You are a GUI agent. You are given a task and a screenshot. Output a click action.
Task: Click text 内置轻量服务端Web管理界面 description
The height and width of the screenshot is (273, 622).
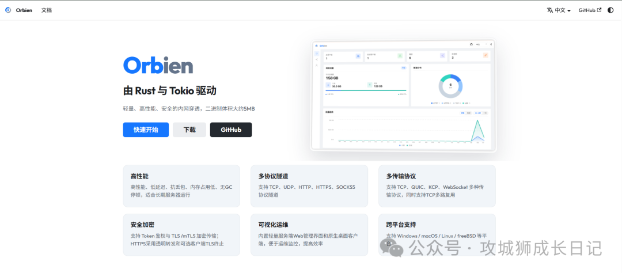click(308, 240)
